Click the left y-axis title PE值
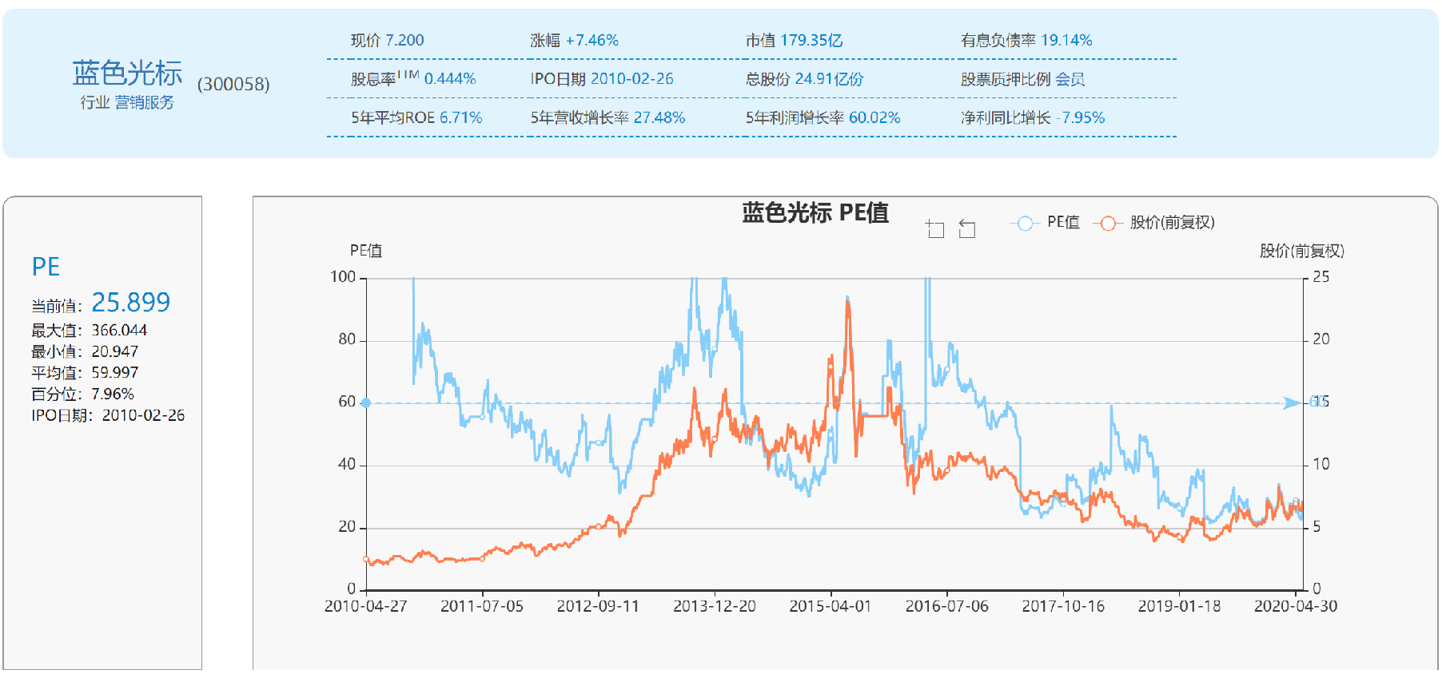Viewport: 1442px width, 674px height. (366, 252)
